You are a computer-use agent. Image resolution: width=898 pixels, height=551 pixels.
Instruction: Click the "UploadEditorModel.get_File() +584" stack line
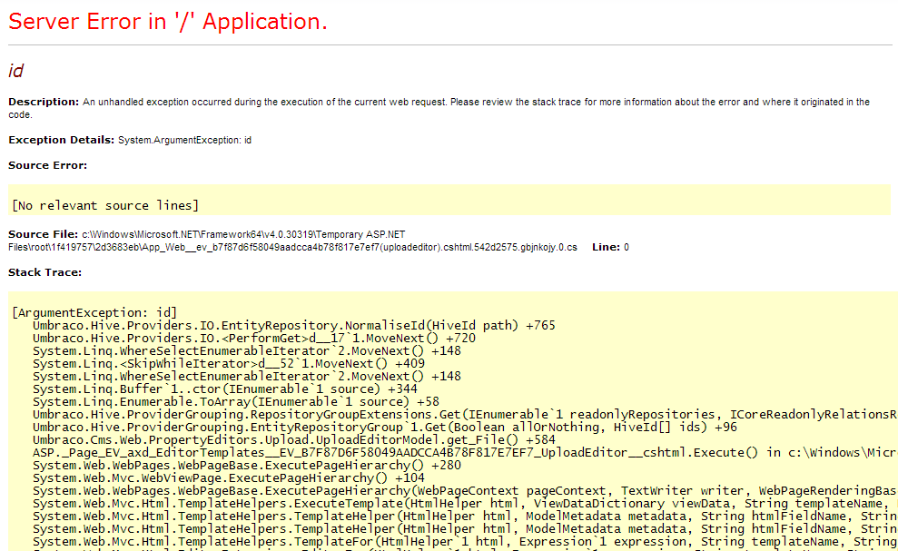click(x=294, y=440)
